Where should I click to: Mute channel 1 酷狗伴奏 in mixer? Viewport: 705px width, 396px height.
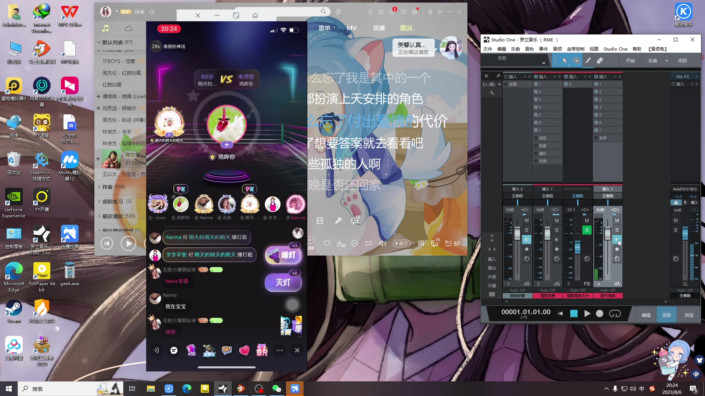coord(527,220)
